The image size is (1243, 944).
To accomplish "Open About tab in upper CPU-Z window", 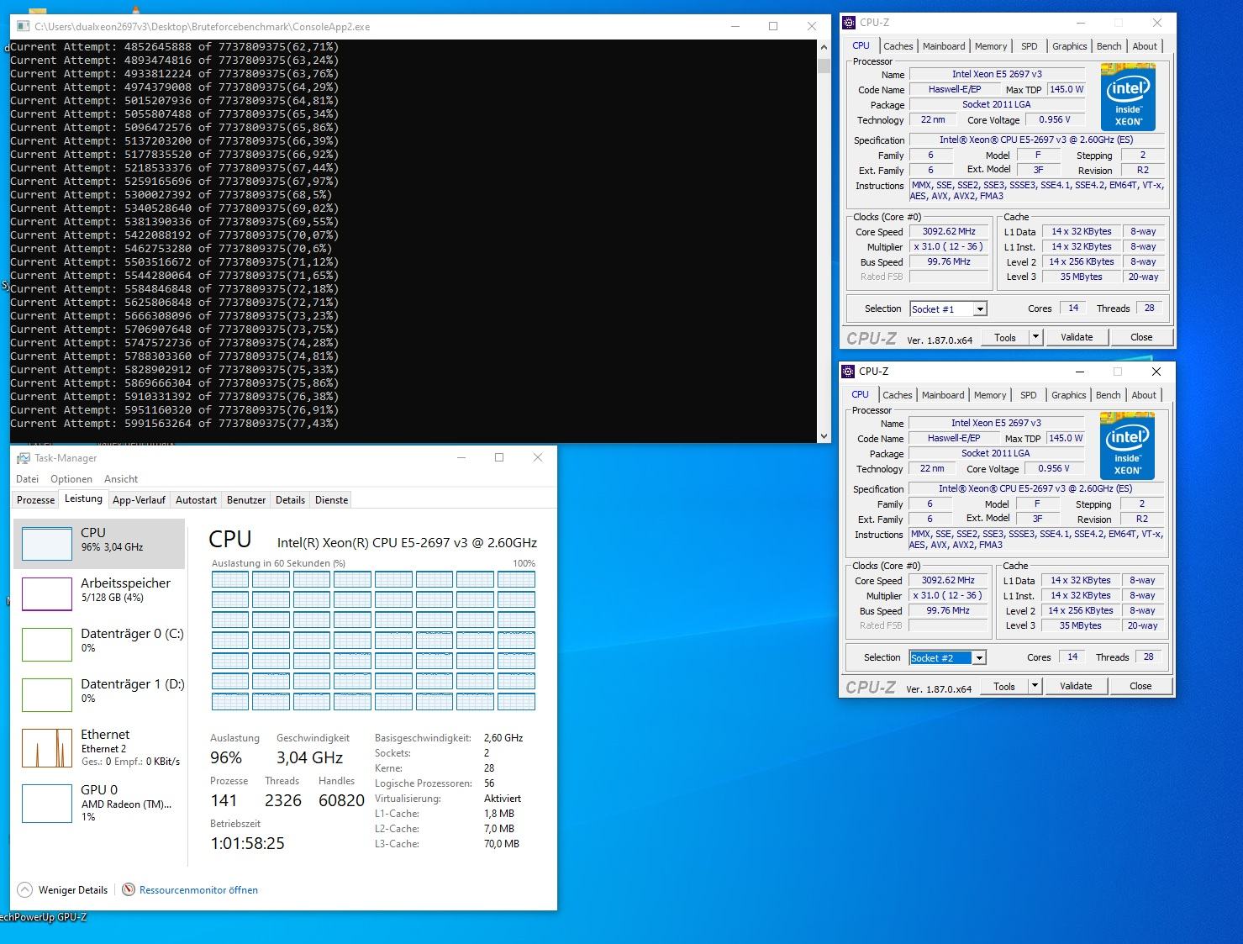I will [x=1145, y=46].
